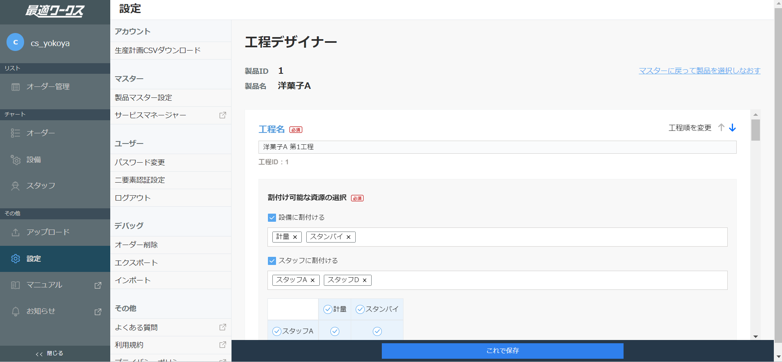The height and width of the screenshot is (362, 782).
Task: Click the 最適ワークス logo
Action: 55,11
